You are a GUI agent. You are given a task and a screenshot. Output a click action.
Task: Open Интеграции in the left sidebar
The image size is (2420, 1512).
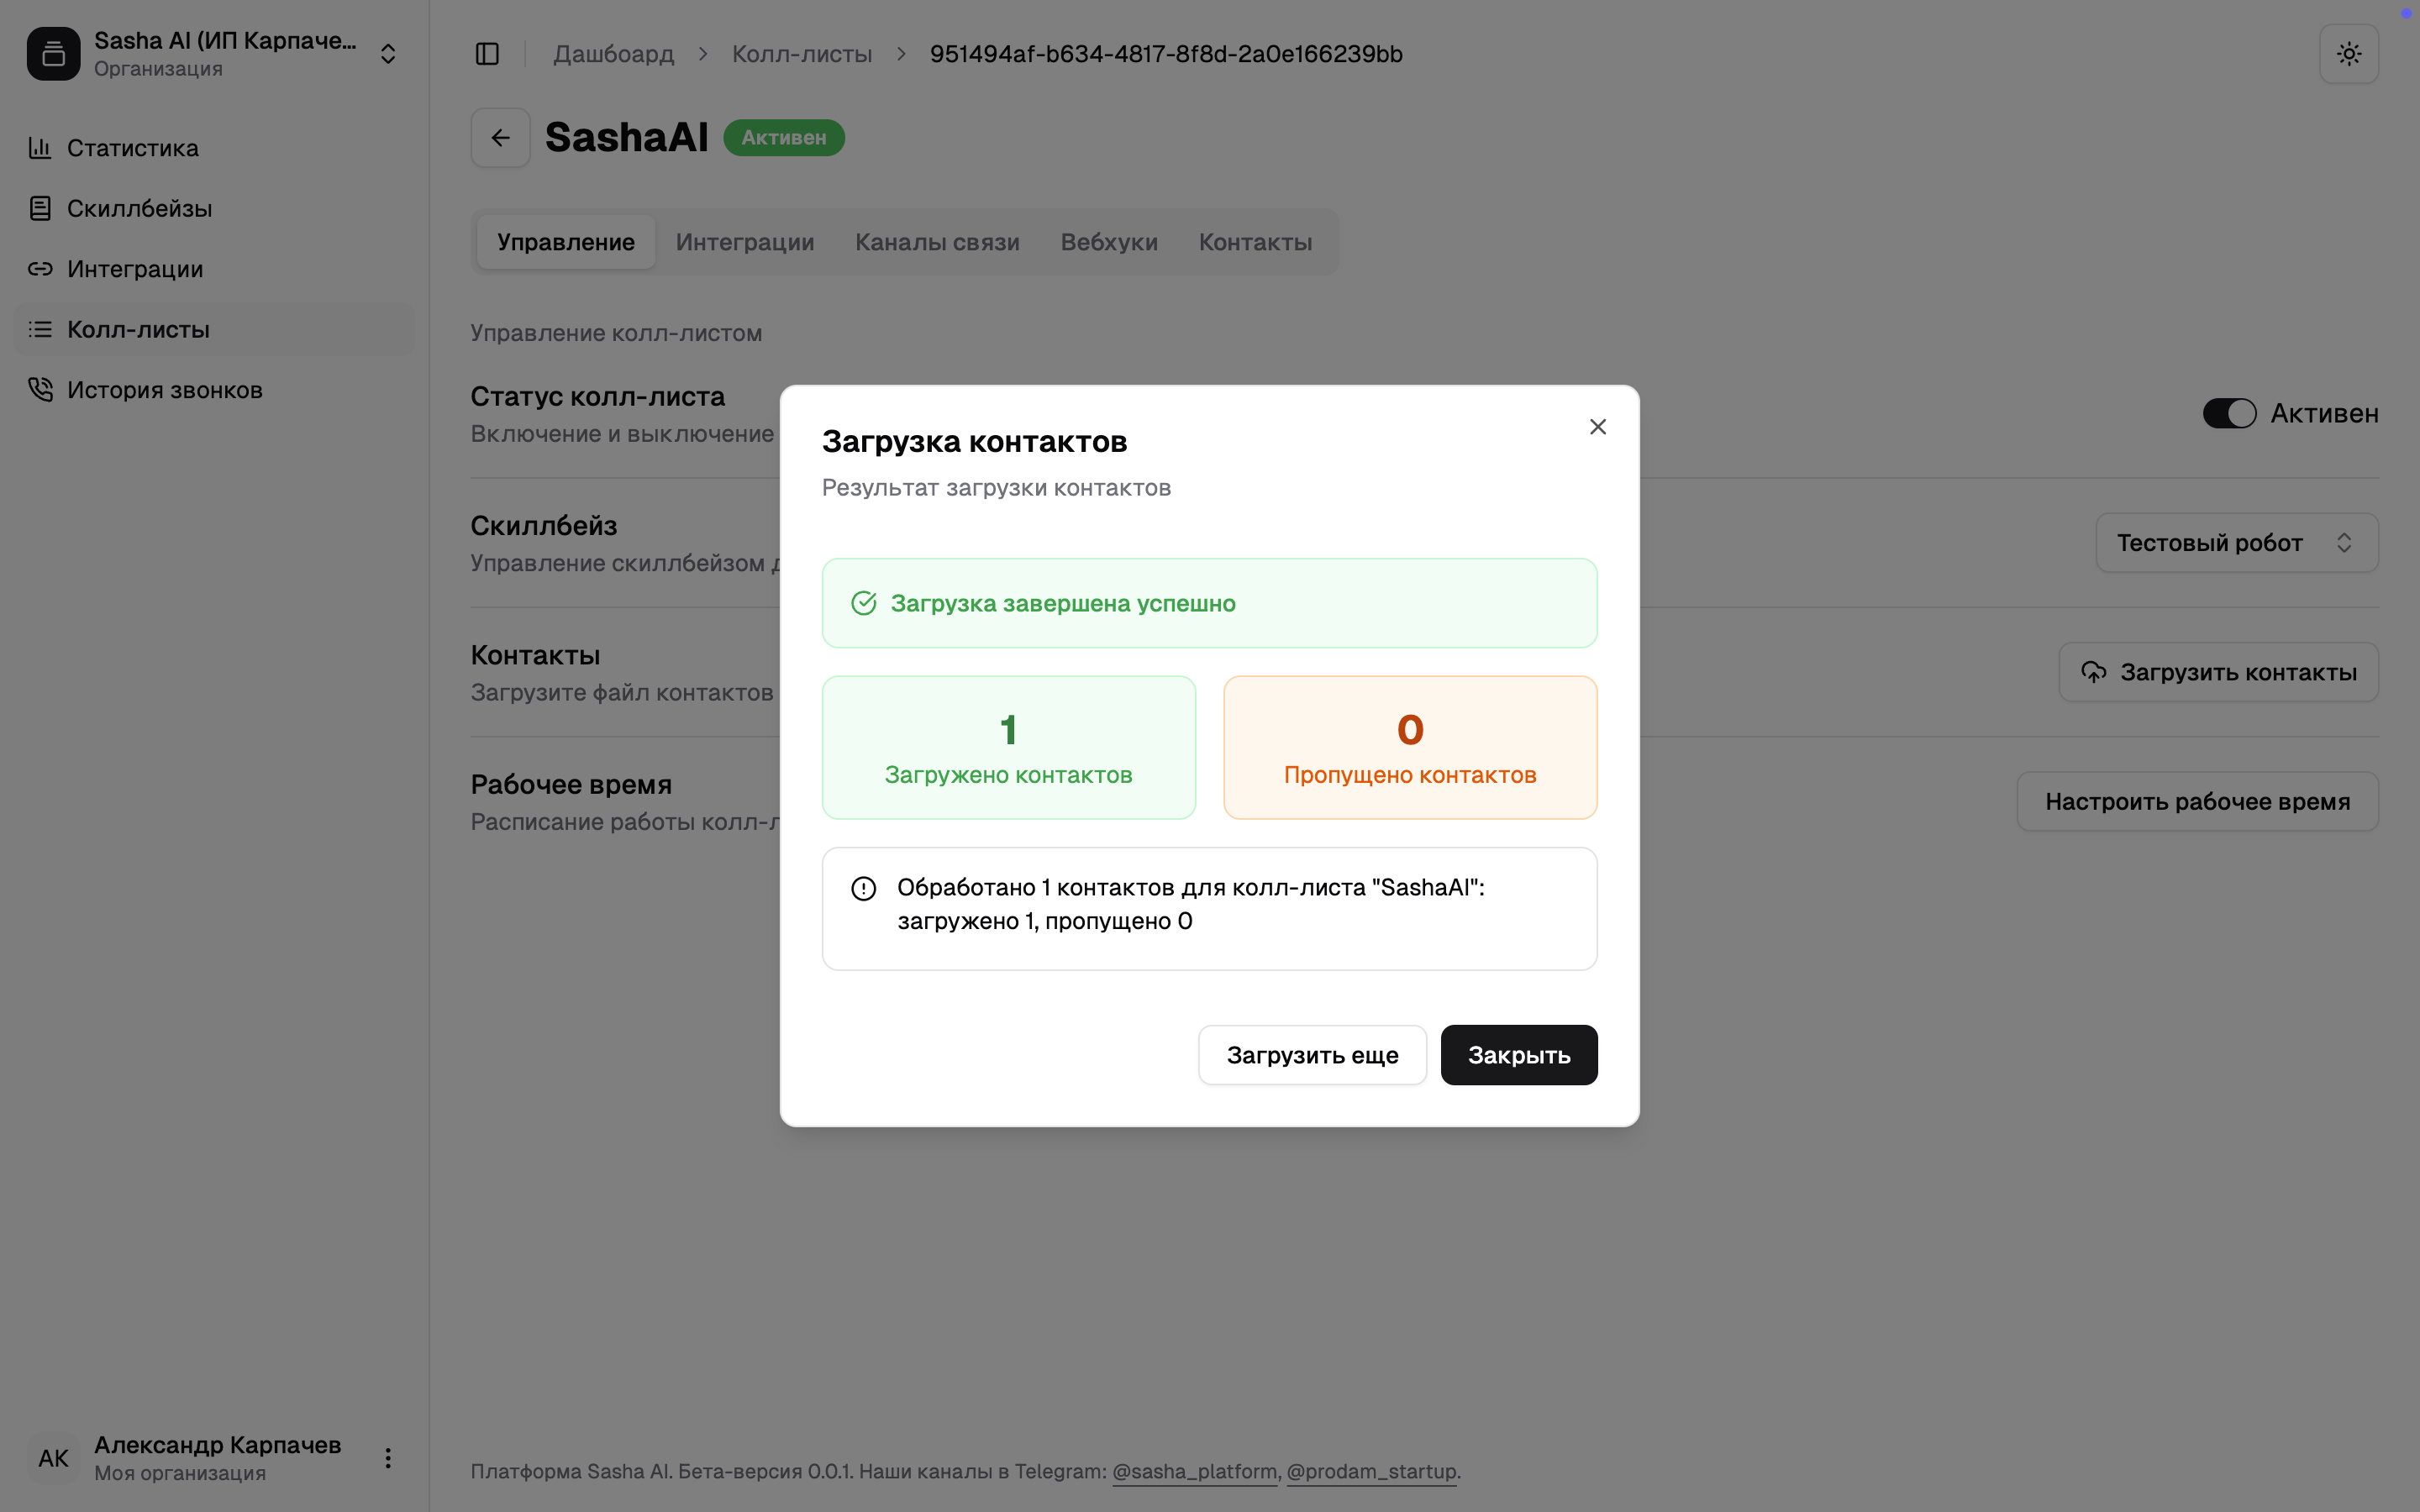[135, 269]
